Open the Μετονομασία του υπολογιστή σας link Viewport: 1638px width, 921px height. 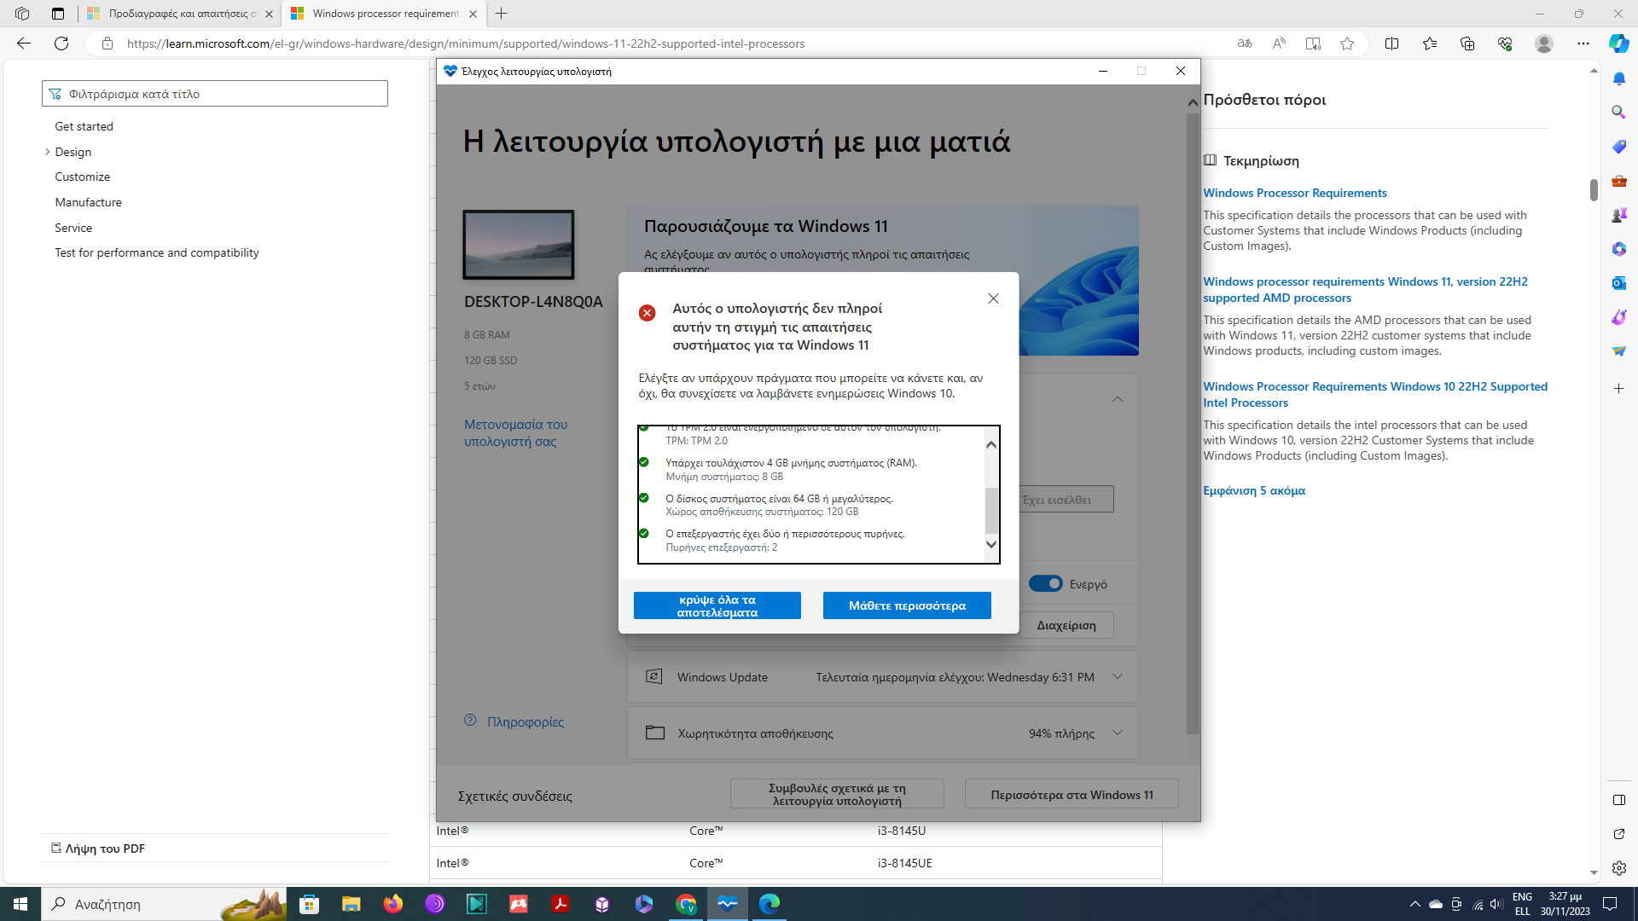(x=515, y=433)
